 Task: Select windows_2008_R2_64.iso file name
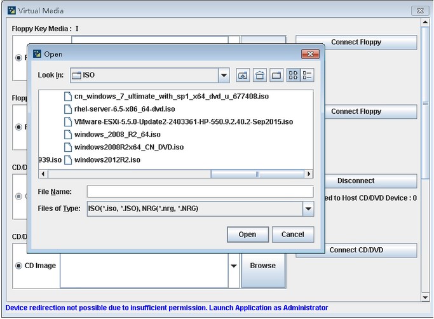click(x=118, y=135)
